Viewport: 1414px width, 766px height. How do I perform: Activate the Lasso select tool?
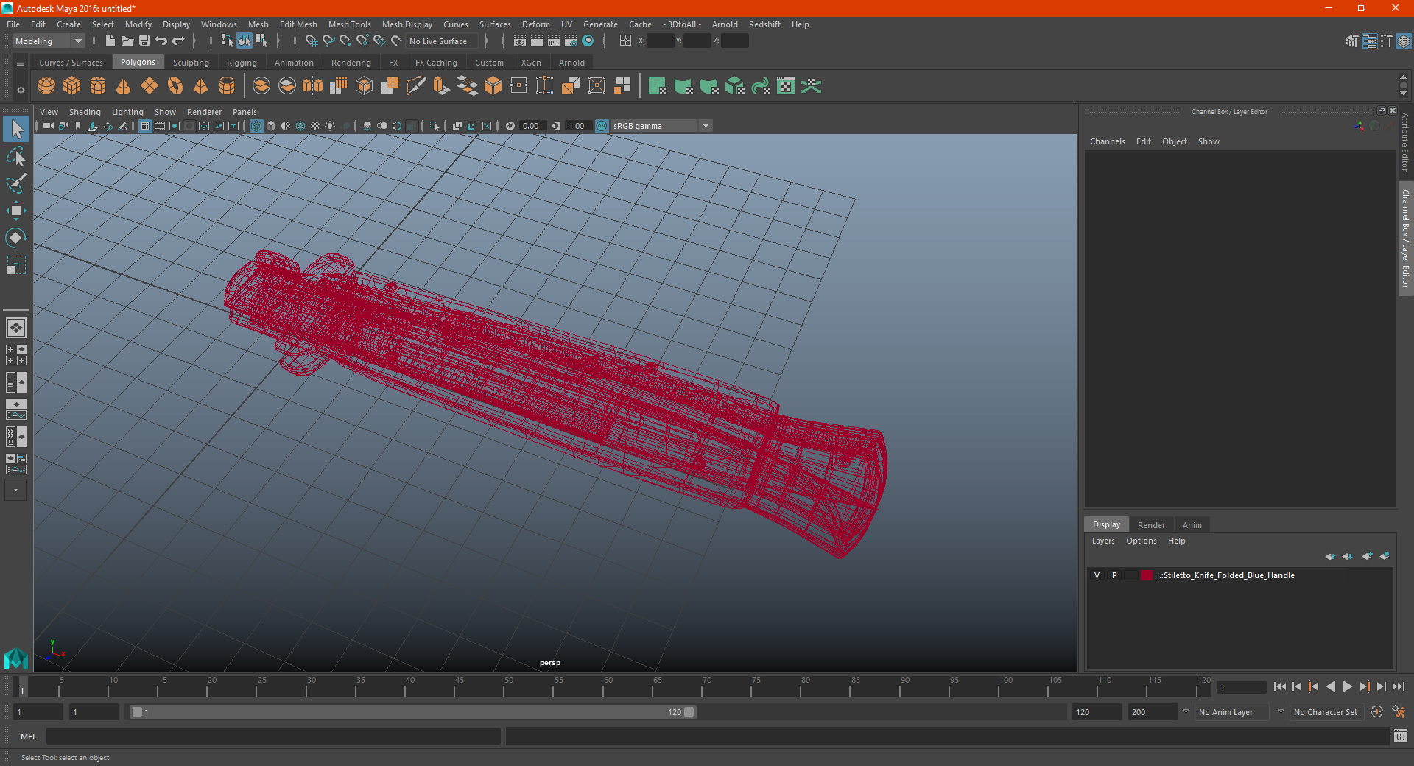click(x=16, y=156)
